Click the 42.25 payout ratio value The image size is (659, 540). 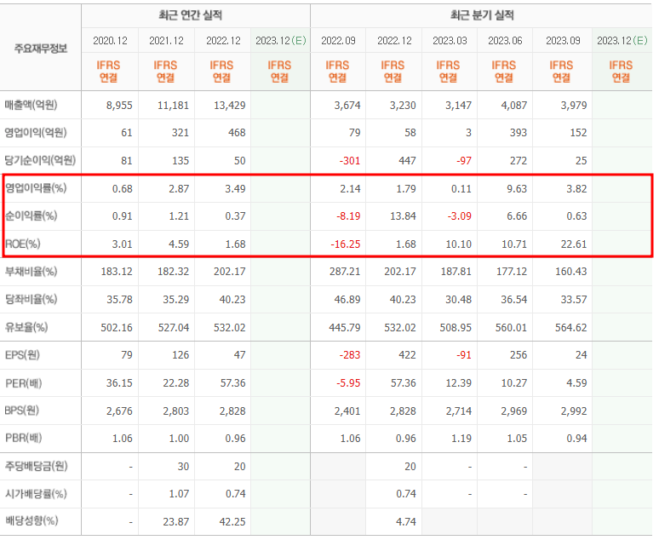(232, 522)
